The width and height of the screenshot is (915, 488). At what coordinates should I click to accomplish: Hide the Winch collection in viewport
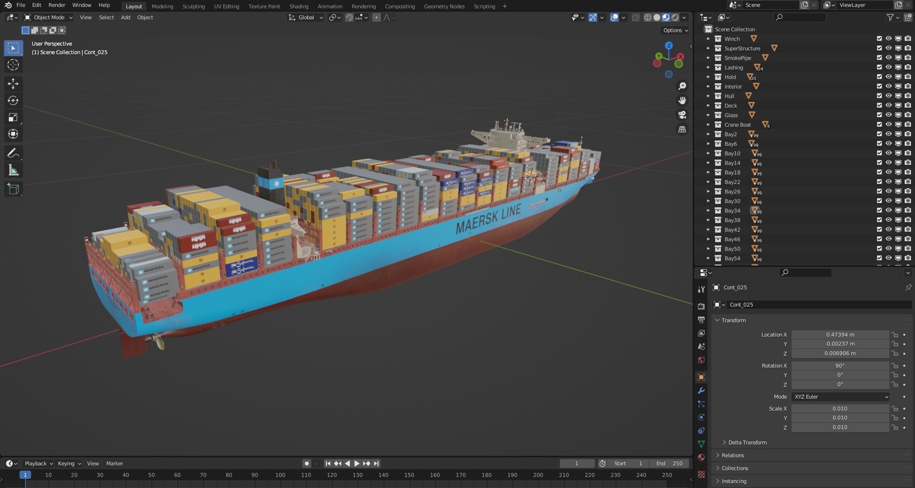(x=888, y=39)
